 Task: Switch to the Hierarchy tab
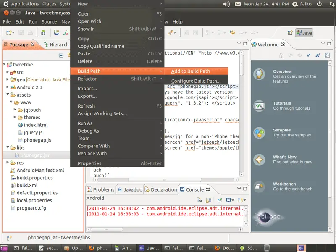[x=57, y=45]
